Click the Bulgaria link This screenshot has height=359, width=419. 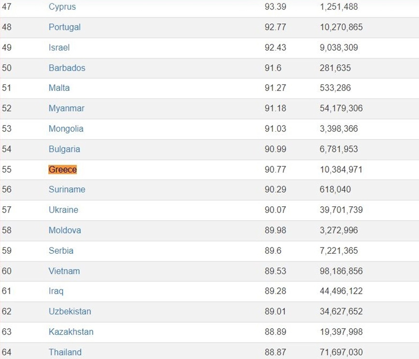64,149
